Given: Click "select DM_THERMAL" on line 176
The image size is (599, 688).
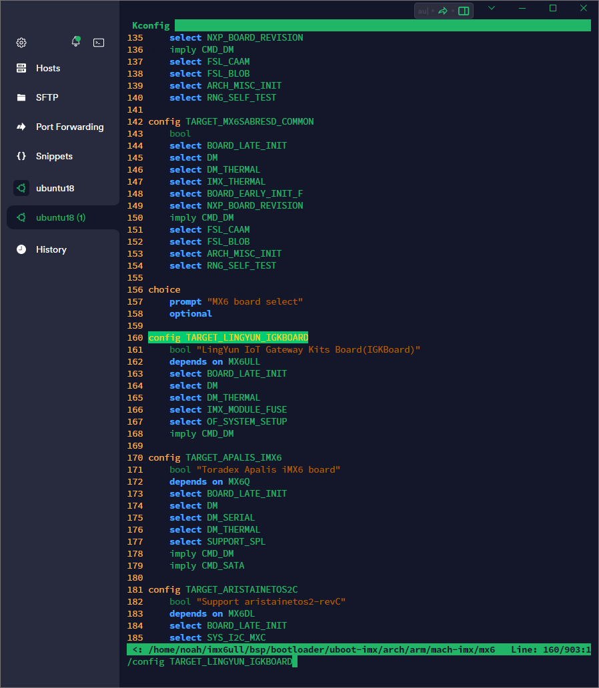Looking at the screenshot, I should tap(215, 529).
